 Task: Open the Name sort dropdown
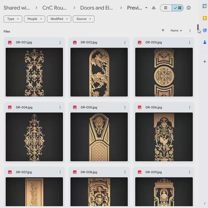click(x=176, y=30)
